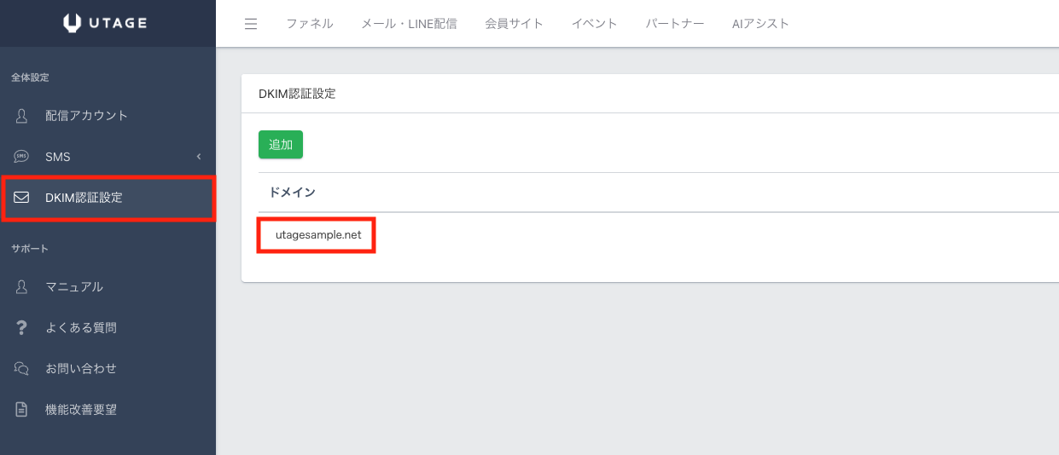Viewport: 1059px width, 455px height.
Task: Click the よくある質問 question mark icon
Action: [22, 328]
